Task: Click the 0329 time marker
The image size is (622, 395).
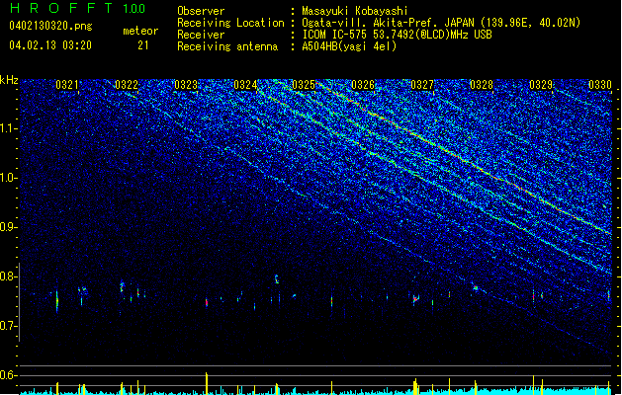Action: click(x=541, y=84)
